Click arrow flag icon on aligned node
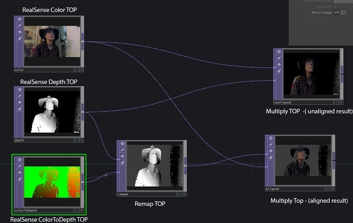This screenshot has width=353, height=223. tap(271, 151)
